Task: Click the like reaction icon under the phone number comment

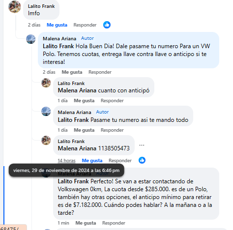Action: pyautogui.click(x=142, y=160)
